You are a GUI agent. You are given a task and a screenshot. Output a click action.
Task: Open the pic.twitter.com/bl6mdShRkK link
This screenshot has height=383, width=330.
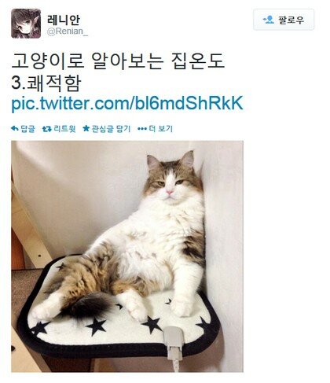[x=127, y=103]
